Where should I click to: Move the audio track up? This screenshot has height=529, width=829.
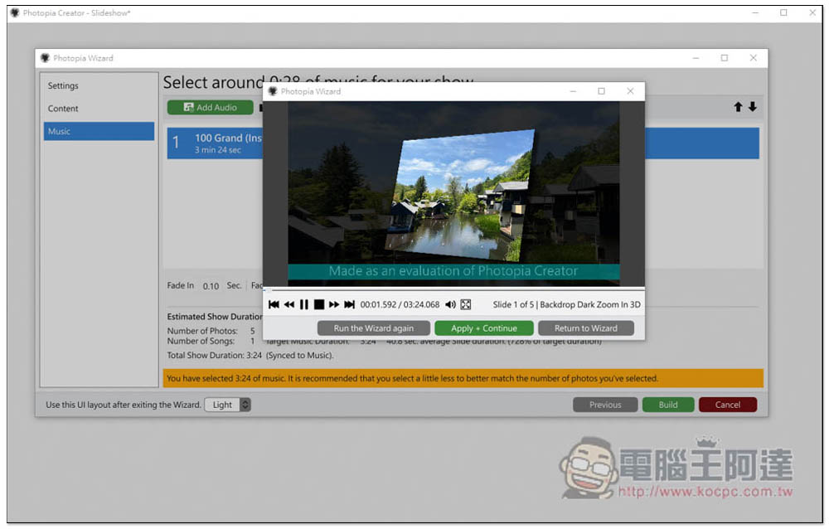point(738,107)
